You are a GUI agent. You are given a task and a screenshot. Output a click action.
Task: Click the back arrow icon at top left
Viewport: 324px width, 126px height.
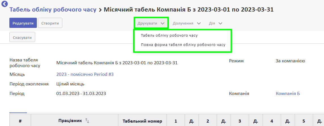5,4
